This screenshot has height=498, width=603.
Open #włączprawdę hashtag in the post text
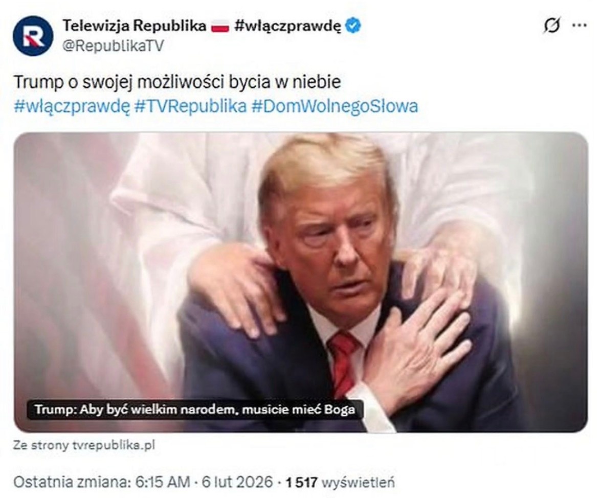tap(72, 106)
